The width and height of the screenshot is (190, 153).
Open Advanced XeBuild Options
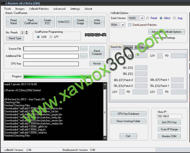(x=167, y=32)
